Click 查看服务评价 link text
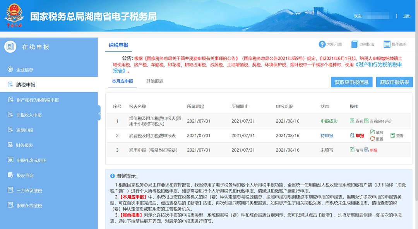The image size is (418, 229). click(381, 121)
